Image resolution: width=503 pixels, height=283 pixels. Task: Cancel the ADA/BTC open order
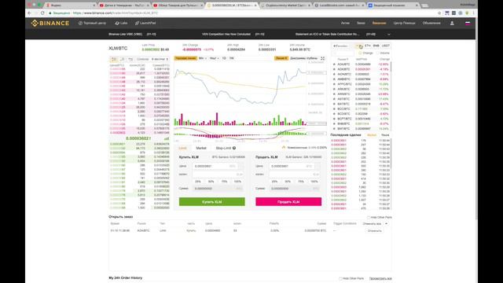pos(374,230)
